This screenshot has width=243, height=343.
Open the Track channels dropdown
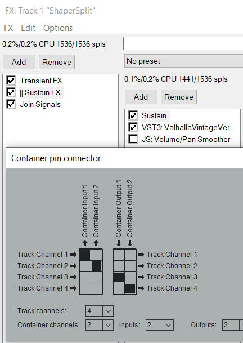click(100, 311)
